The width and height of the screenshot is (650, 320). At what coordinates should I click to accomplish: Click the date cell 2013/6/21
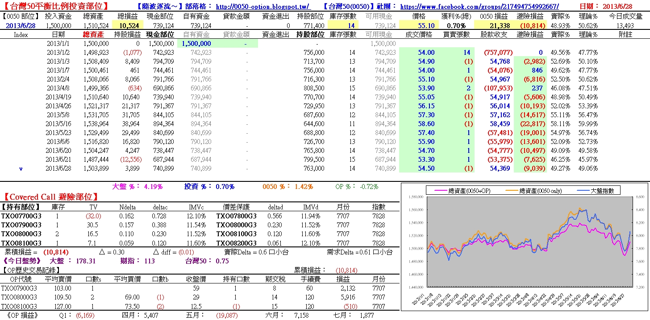pyautogui.click(x=58, y=160)
